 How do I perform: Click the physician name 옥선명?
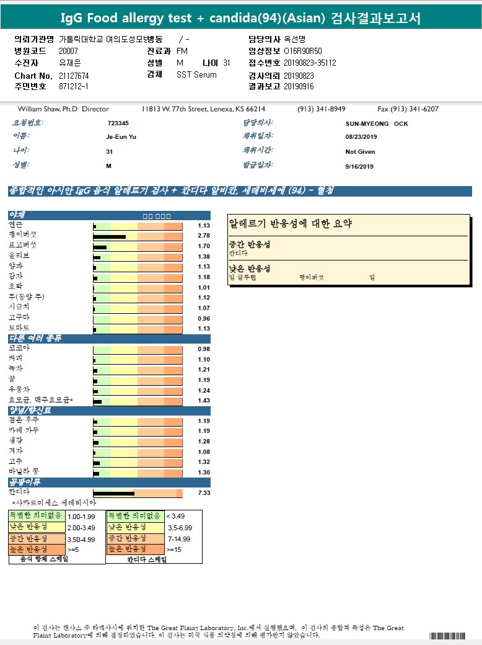click(295, 39)
